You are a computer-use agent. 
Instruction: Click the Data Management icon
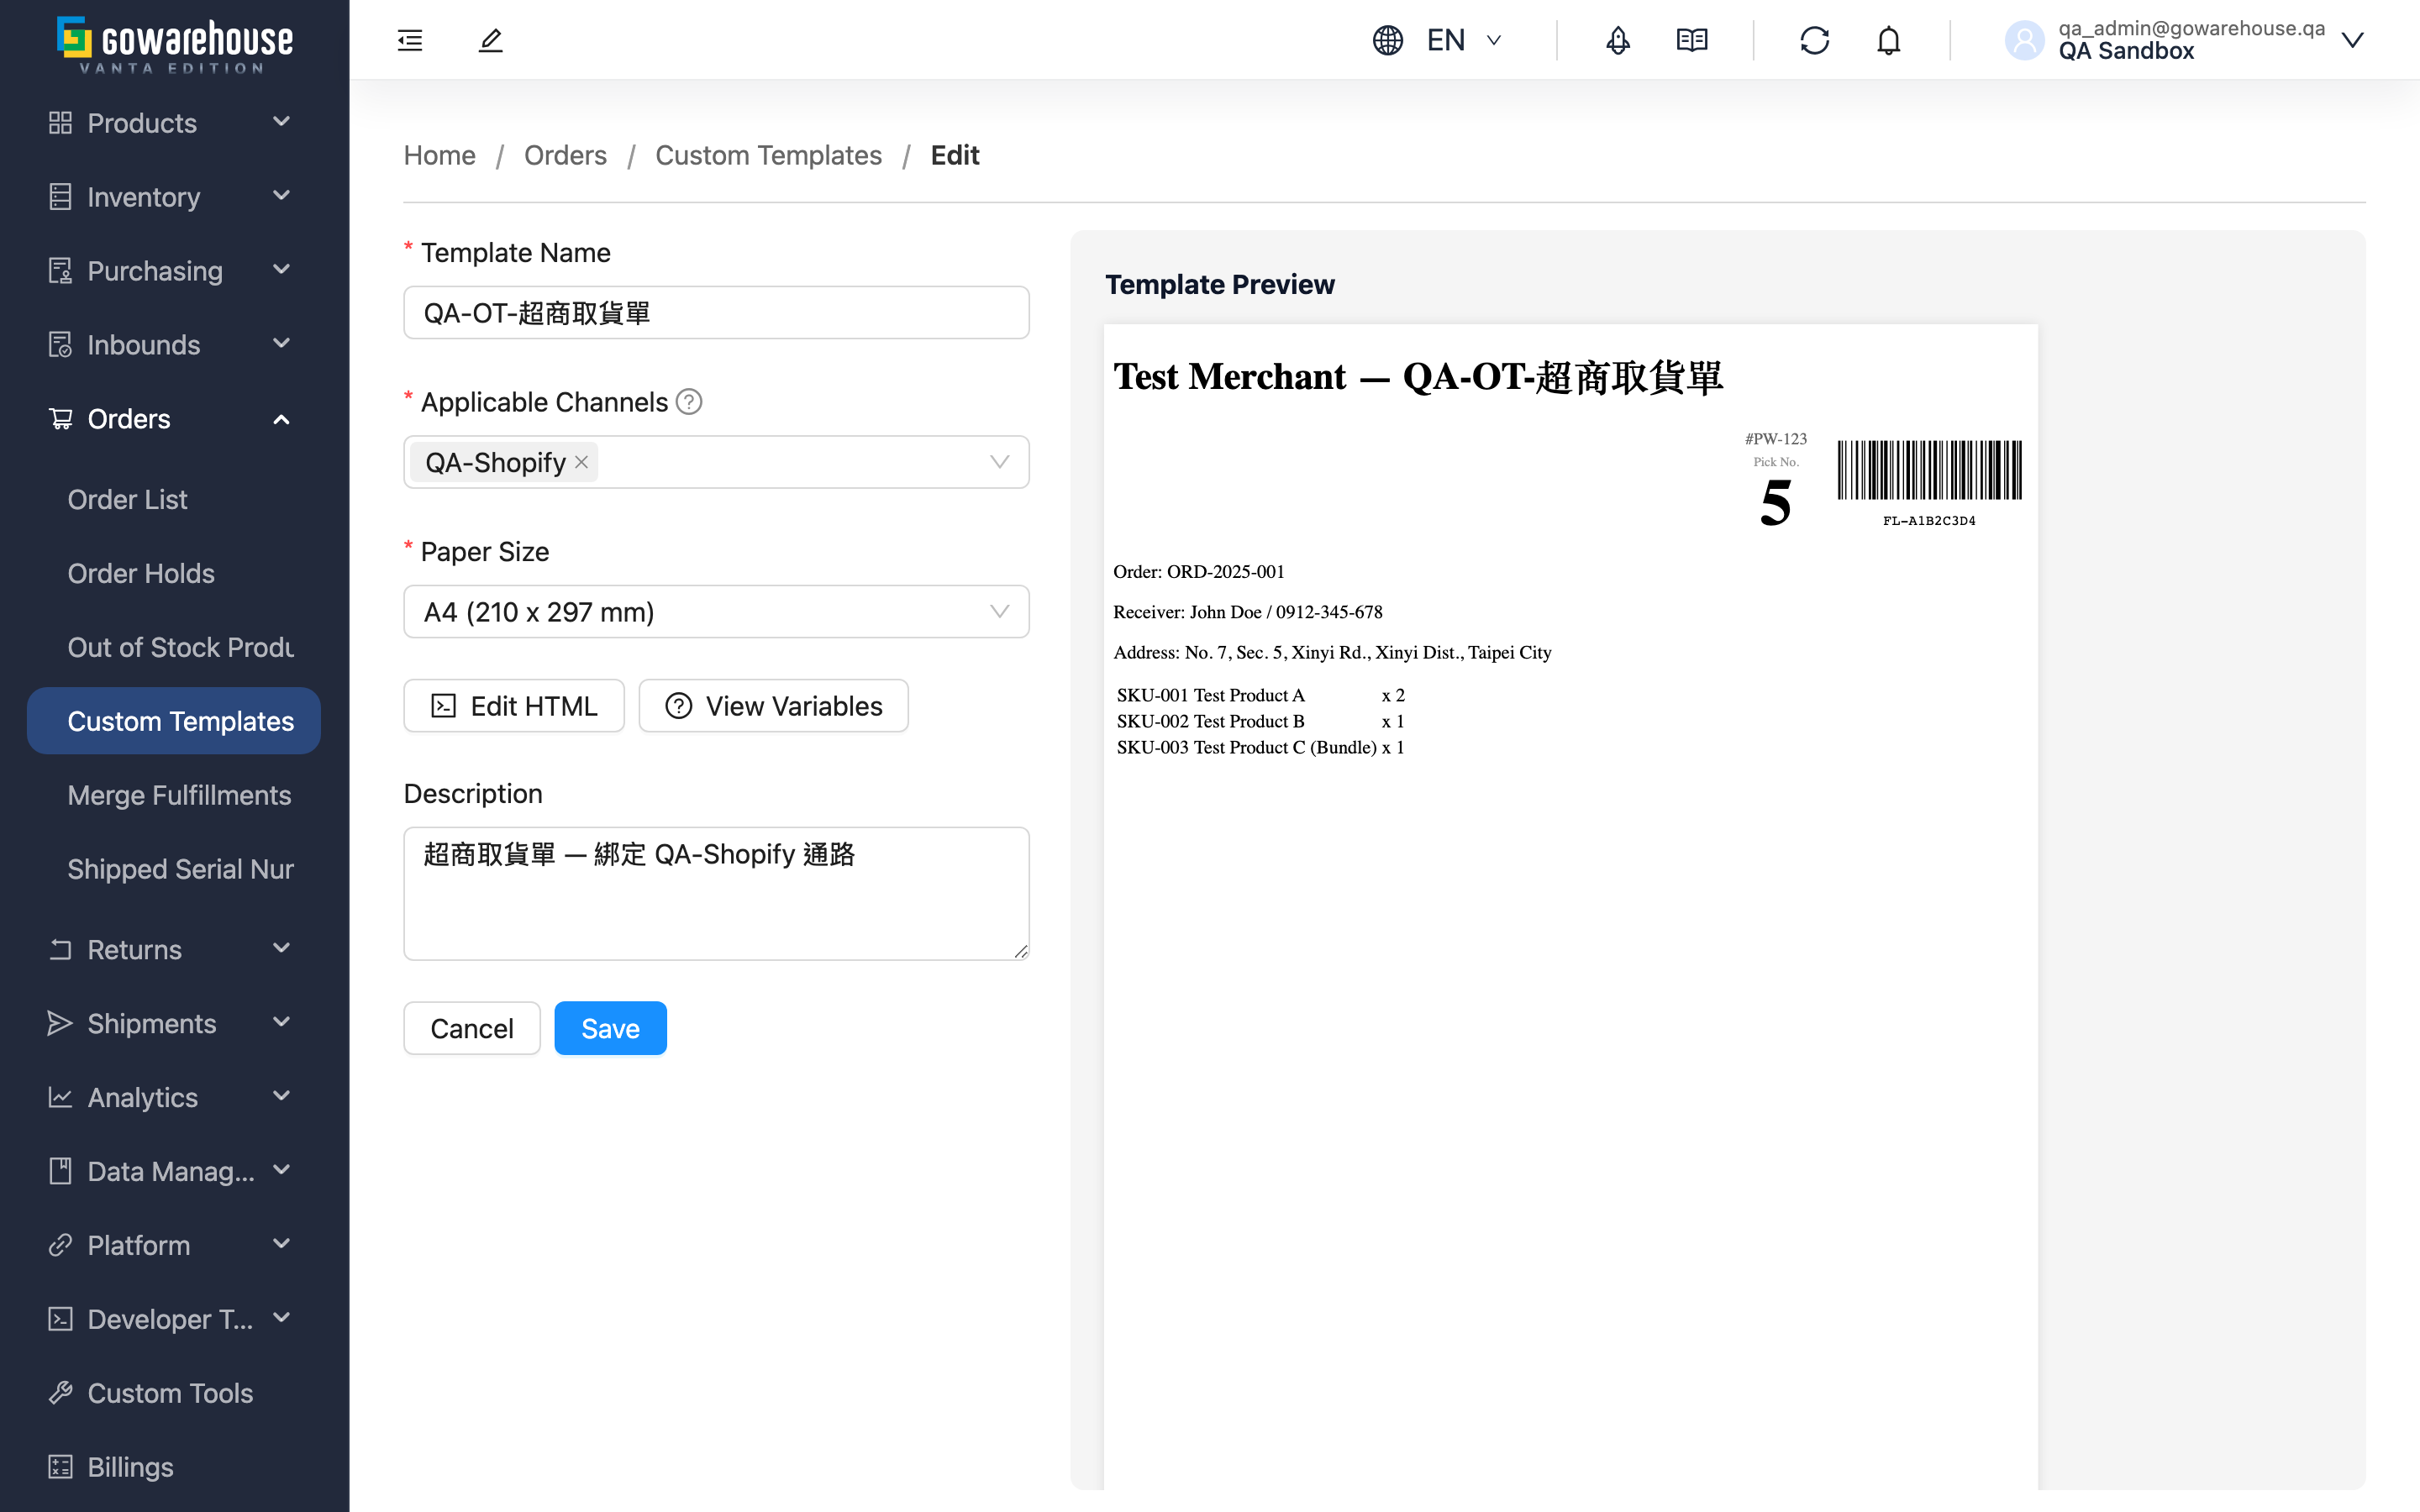pyautogui.click(x=60, y=1171)
